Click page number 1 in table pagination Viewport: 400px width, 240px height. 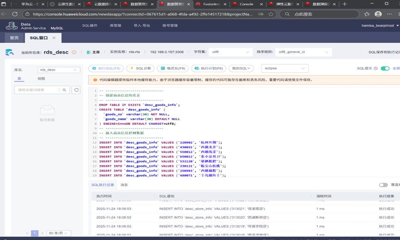tap(35, 233)
